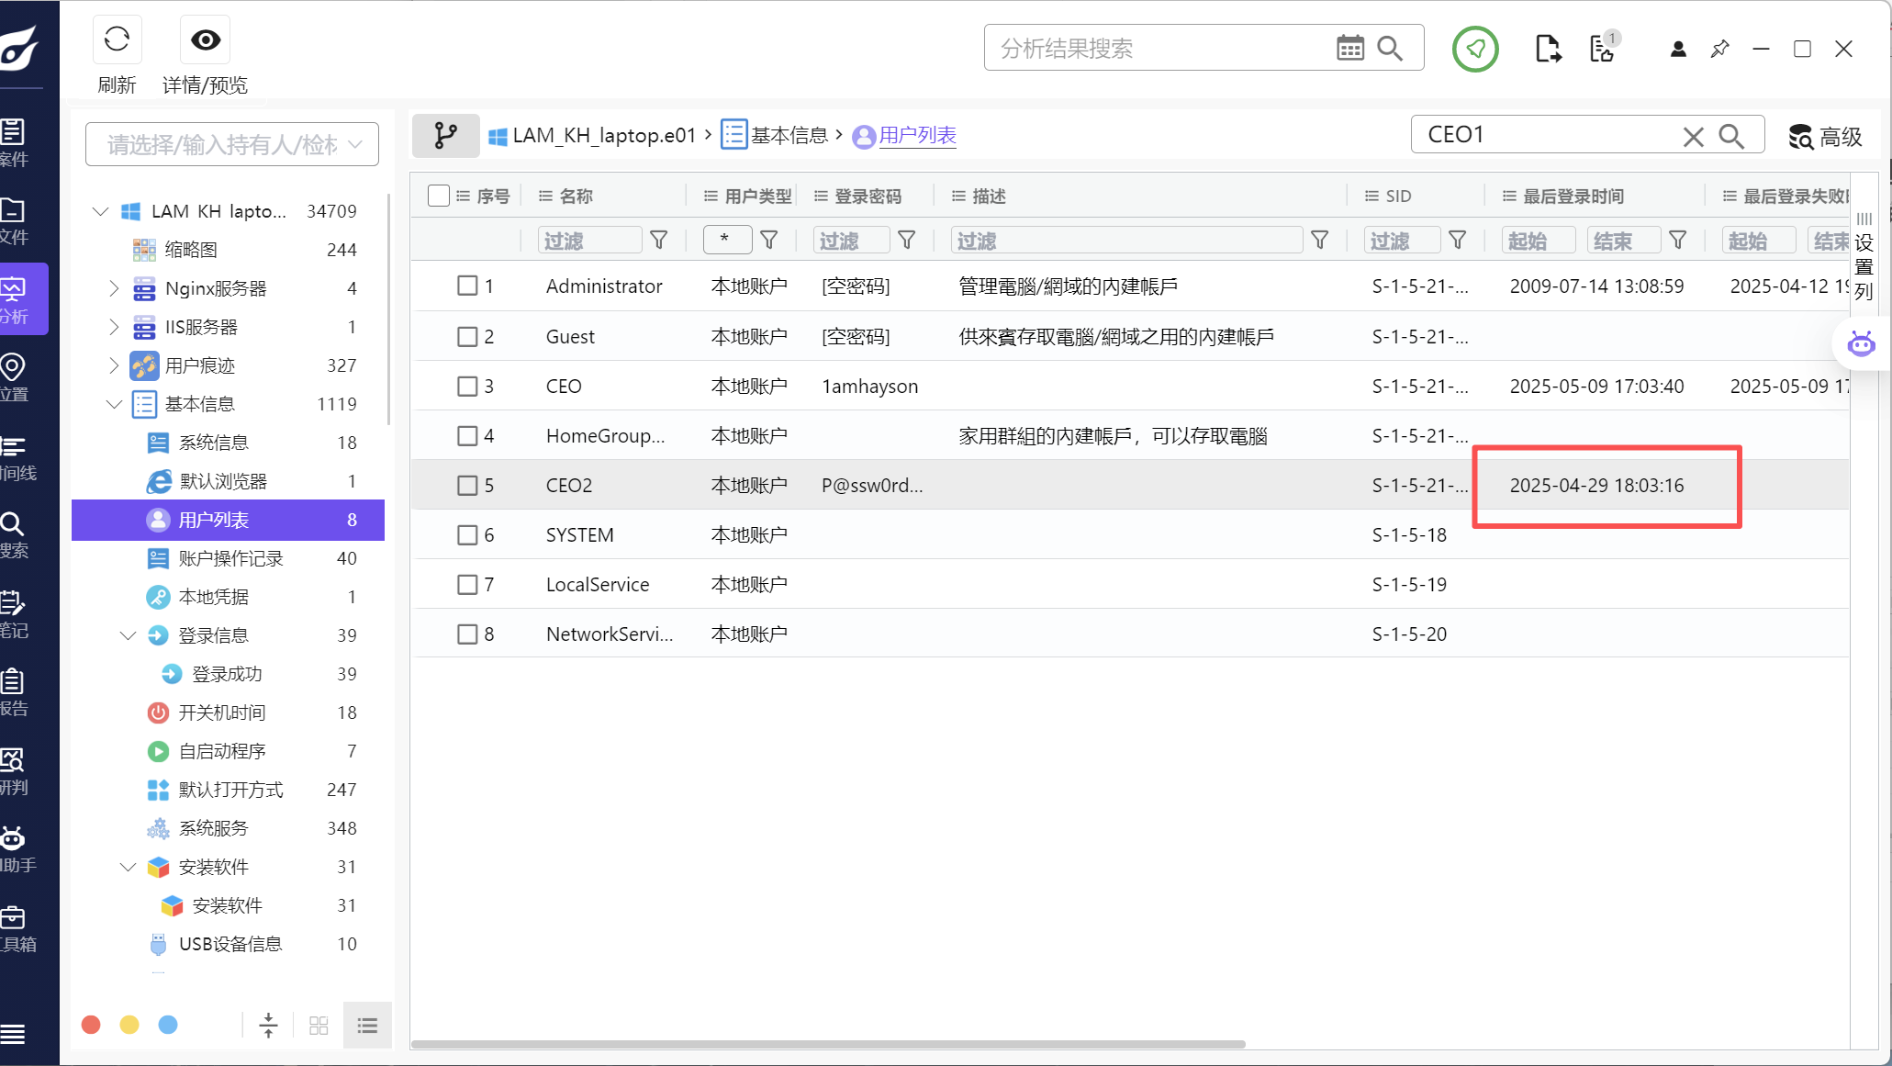Viewport: 1892px width, 1066px height.
Task: Select 开关机时间 in the tree
Action: pos(221,713)
